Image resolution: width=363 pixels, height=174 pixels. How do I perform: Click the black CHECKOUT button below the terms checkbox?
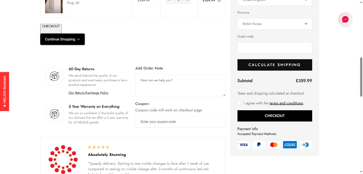click(x=275, y=116)
